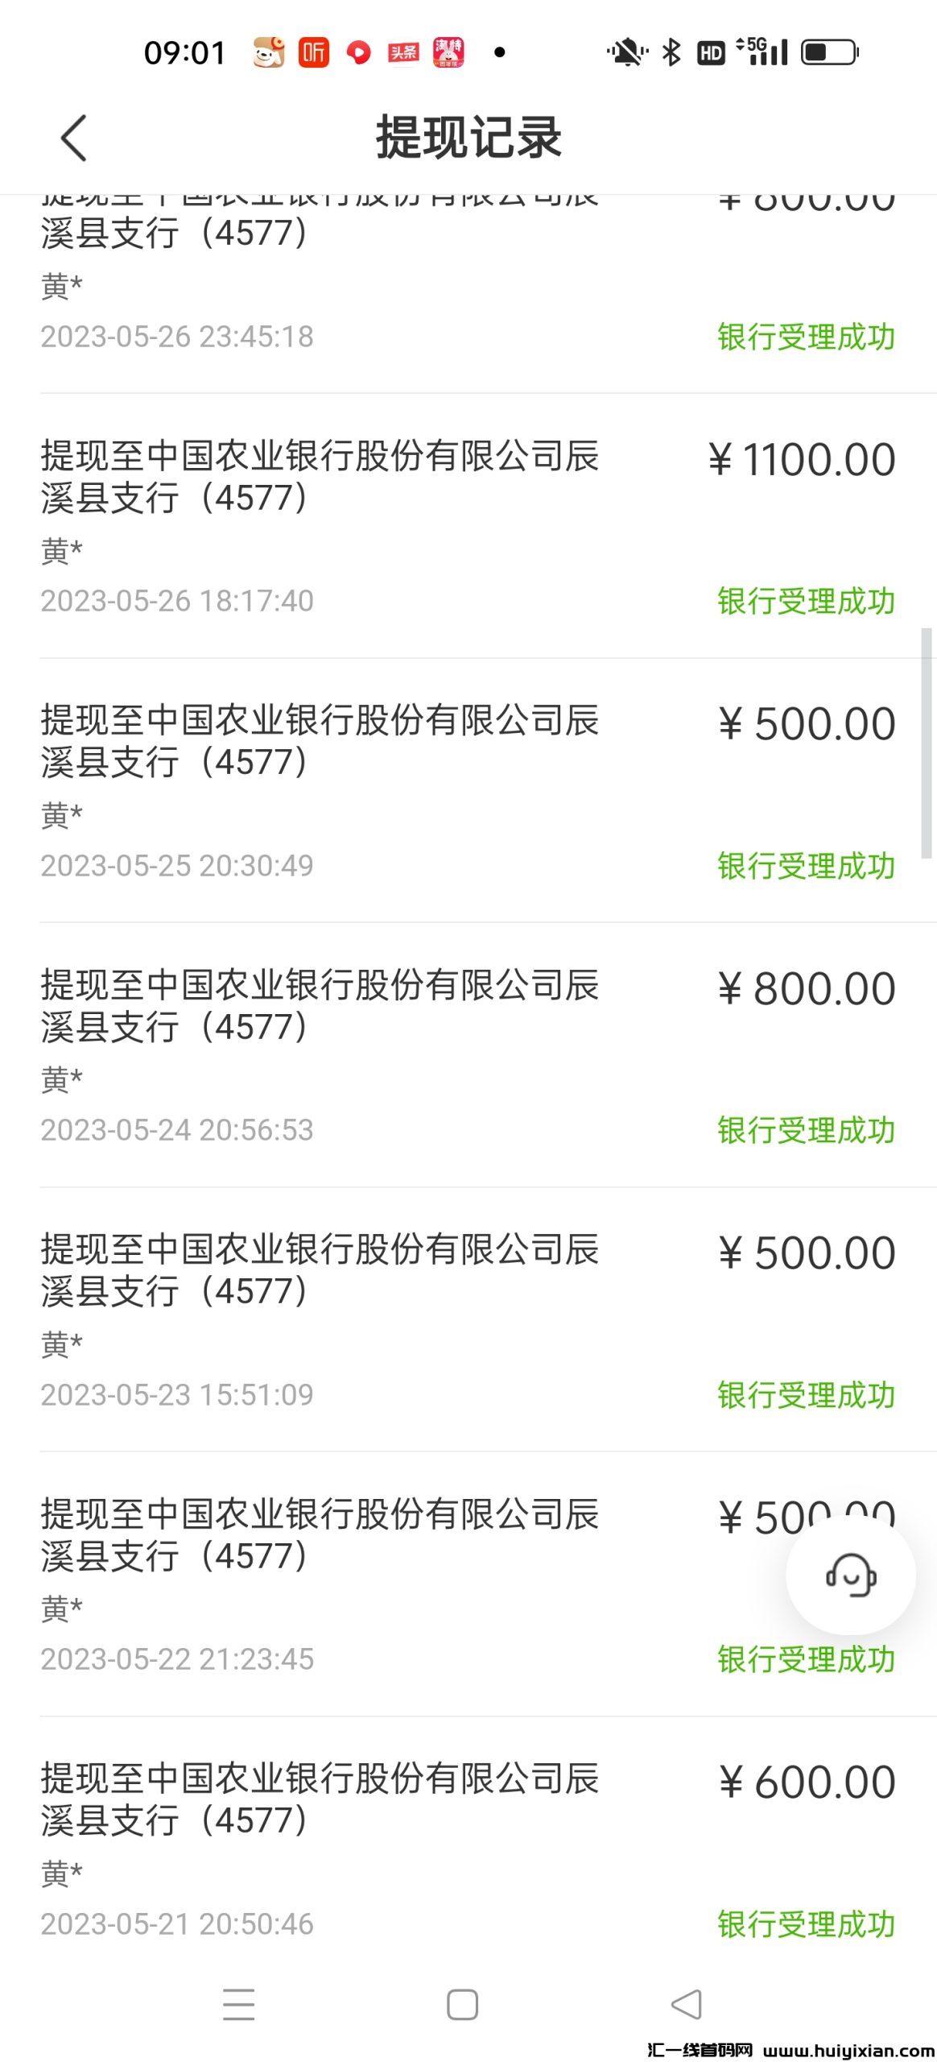Open the ¥1100.00 withdrawal record
The image size is (937, 2062).
(467, 525)
